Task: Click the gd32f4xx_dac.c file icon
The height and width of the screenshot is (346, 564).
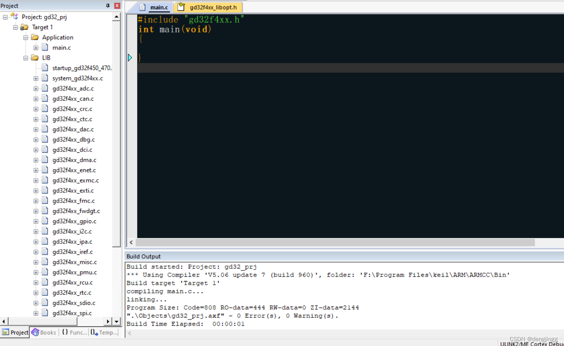Action: coord(45,129)
